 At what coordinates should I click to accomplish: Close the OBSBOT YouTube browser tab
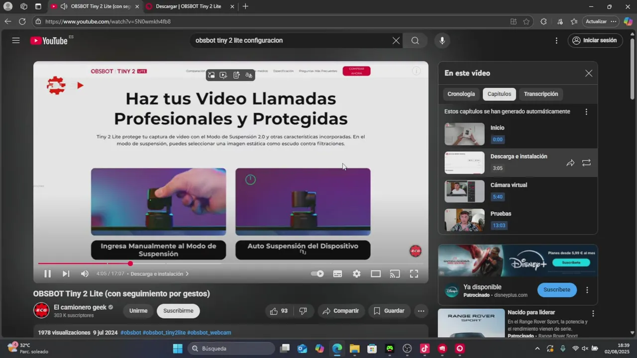click(x=137, y=6)
